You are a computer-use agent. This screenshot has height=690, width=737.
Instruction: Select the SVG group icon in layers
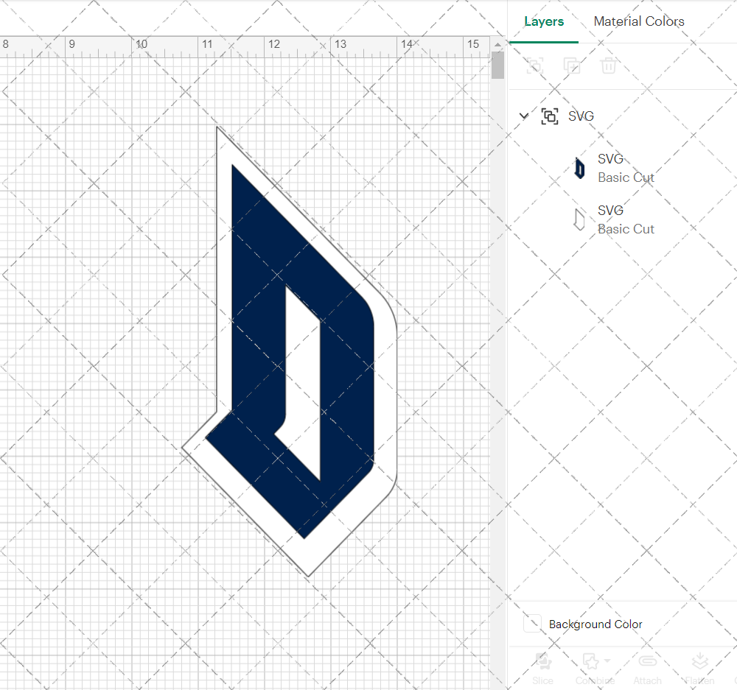tap(550, 116)
